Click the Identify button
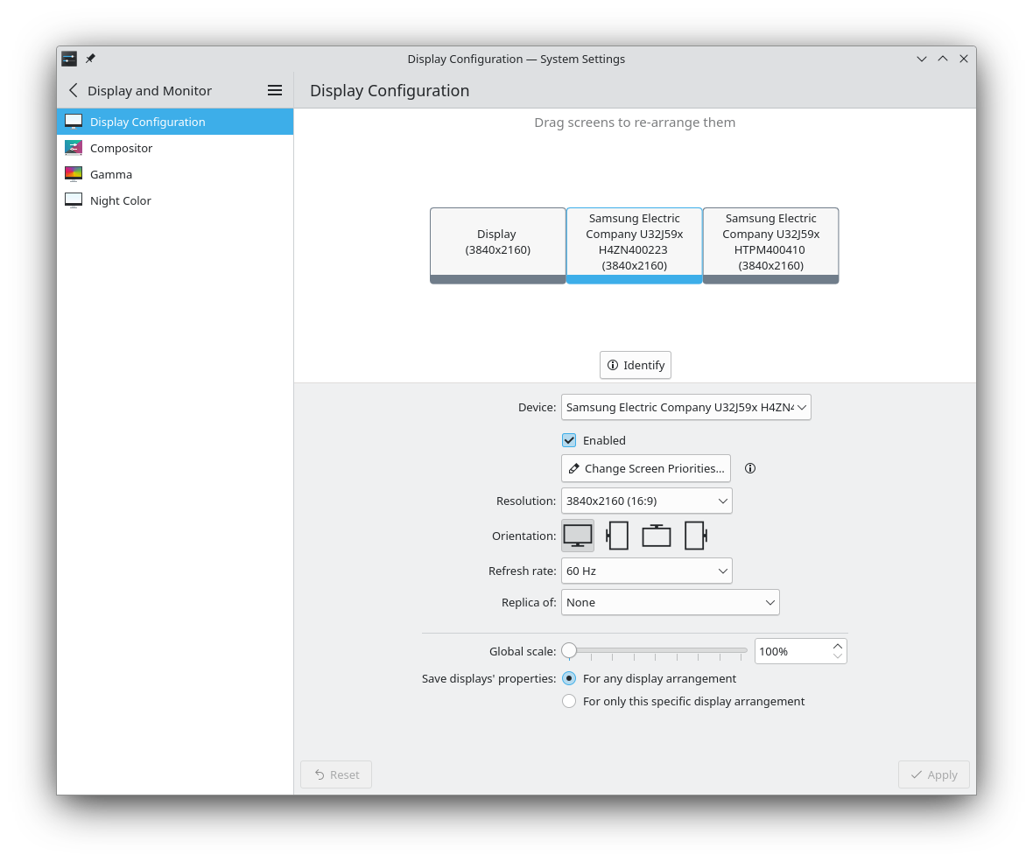 coord(635,365)
